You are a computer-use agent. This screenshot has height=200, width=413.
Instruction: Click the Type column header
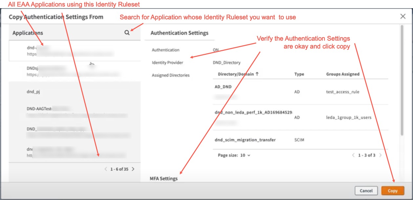[x=299, y=74]
